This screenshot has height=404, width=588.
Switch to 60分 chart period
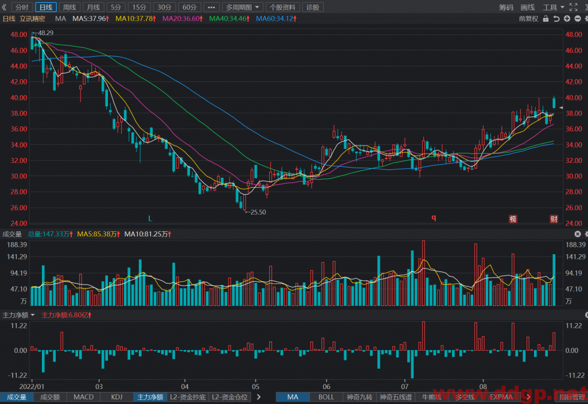[189, 7]
